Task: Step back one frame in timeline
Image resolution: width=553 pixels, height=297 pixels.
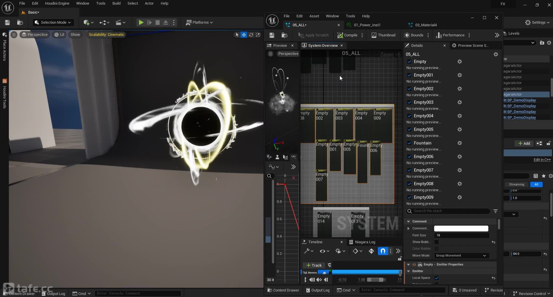Action: point(326,280)
